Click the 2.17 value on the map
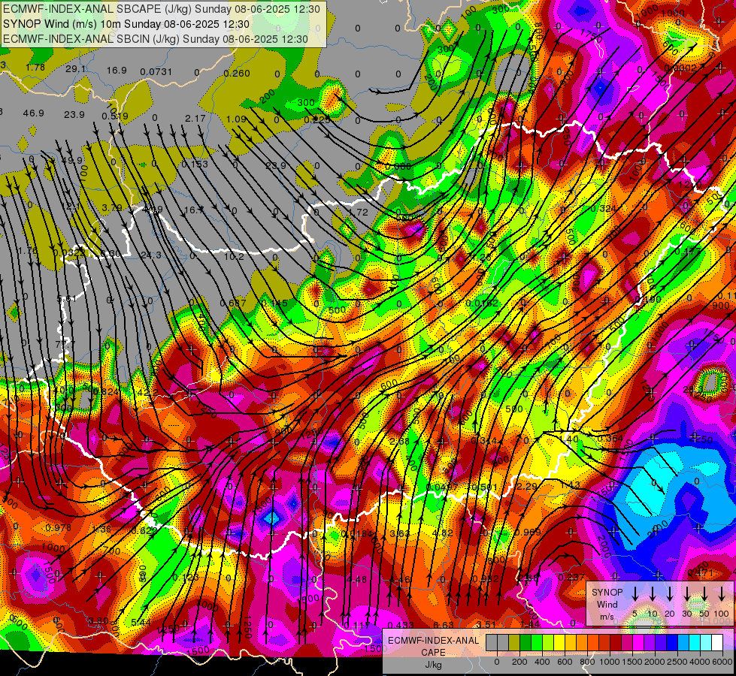Viewport: 736px width, 676px height. pyautogui.click(x=195, y=118)
